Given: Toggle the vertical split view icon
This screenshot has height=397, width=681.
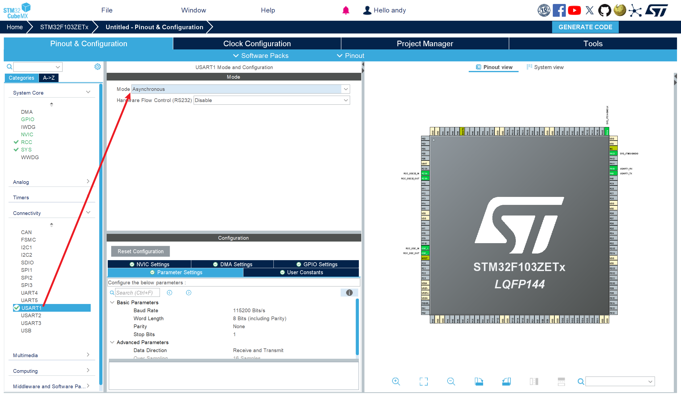Looking at the screenshot, I should 534,381.
